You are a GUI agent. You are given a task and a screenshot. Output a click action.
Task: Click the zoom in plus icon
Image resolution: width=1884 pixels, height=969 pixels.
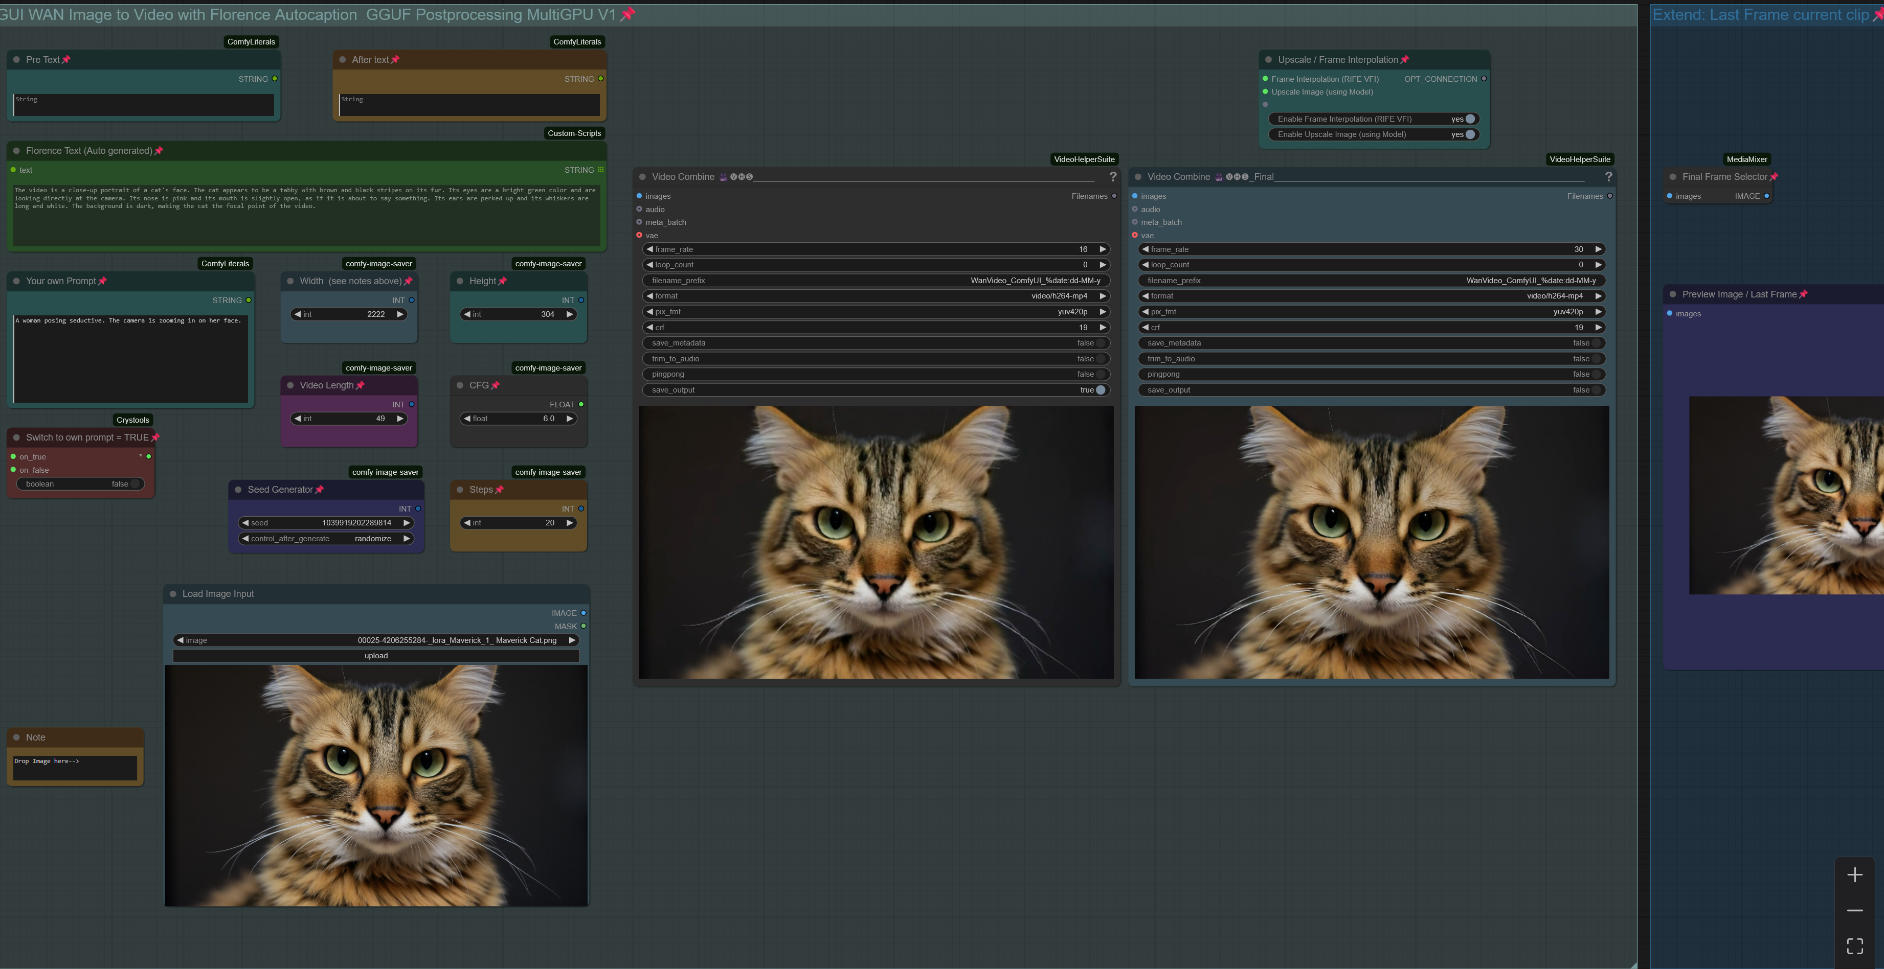point(1855,875)
